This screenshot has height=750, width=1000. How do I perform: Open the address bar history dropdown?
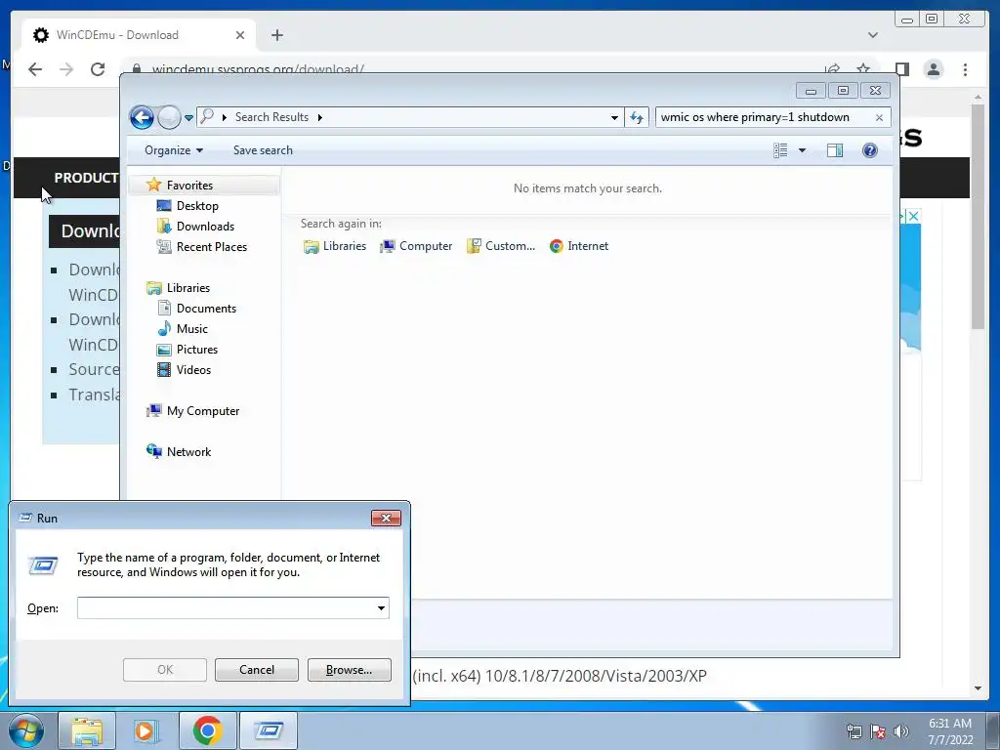point(614,118)
